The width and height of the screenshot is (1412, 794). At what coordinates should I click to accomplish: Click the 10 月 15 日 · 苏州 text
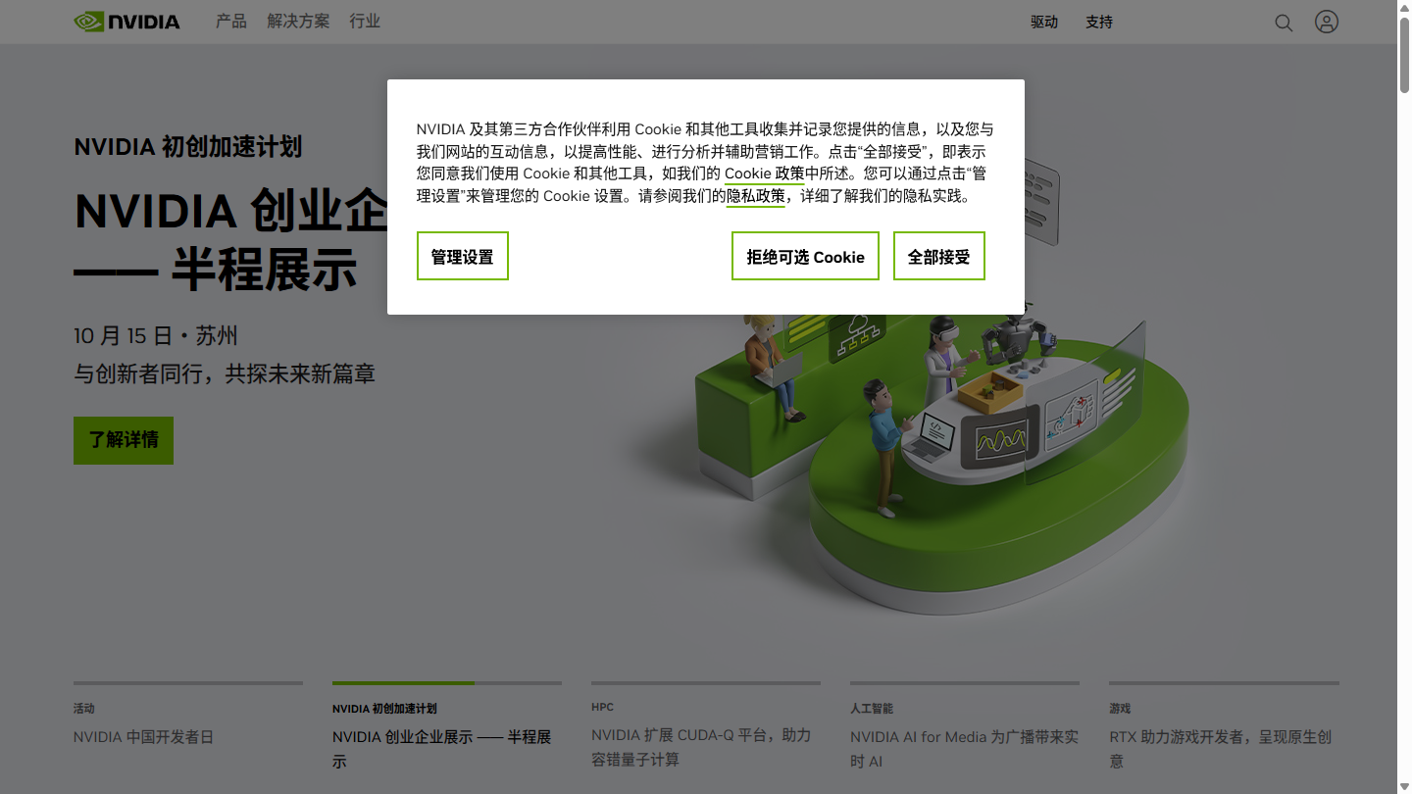156,336
